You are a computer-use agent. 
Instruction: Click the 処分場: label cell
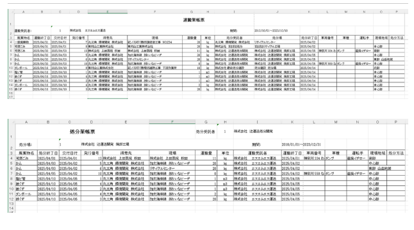pos(26,144)
